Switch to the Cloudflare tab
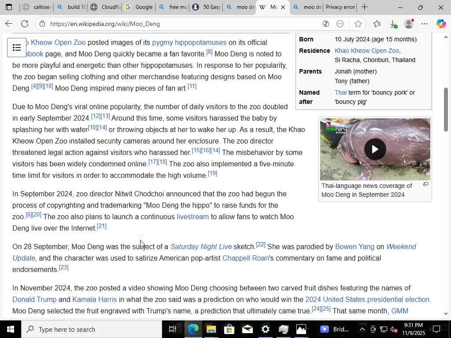 (105, 7)
